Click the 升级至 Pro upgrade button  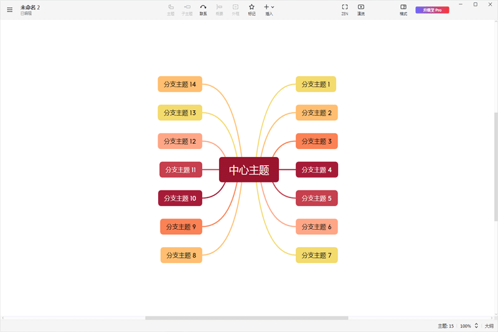coord(432,10)
